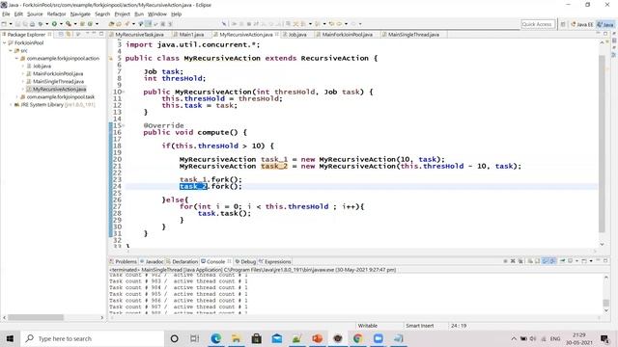Open the File menu
Image resolution: width=618 pixels, height=347 pixels.
point(6,13)
